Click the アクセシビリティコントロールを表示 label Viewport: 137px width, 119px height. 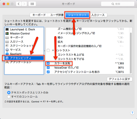[77, 72]
